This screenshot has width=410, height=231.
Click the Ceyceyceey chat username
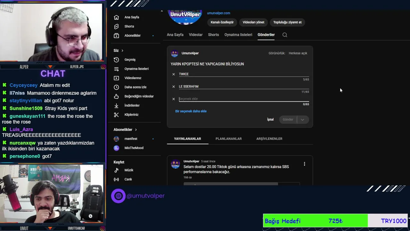click(24, 85)
